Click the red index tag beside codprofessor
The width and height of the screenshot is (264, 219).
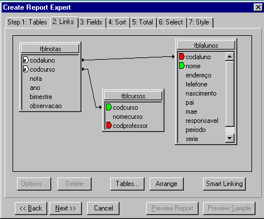pyautogui.click(x=109, y=125)
